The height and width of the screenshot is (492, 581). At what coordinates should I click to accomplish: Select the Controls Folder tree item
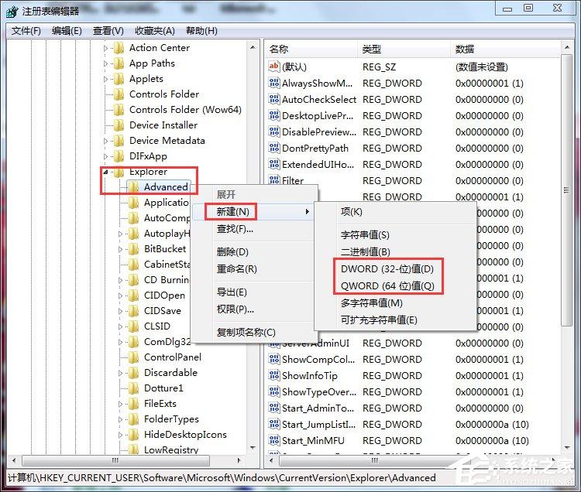(164, 94)
